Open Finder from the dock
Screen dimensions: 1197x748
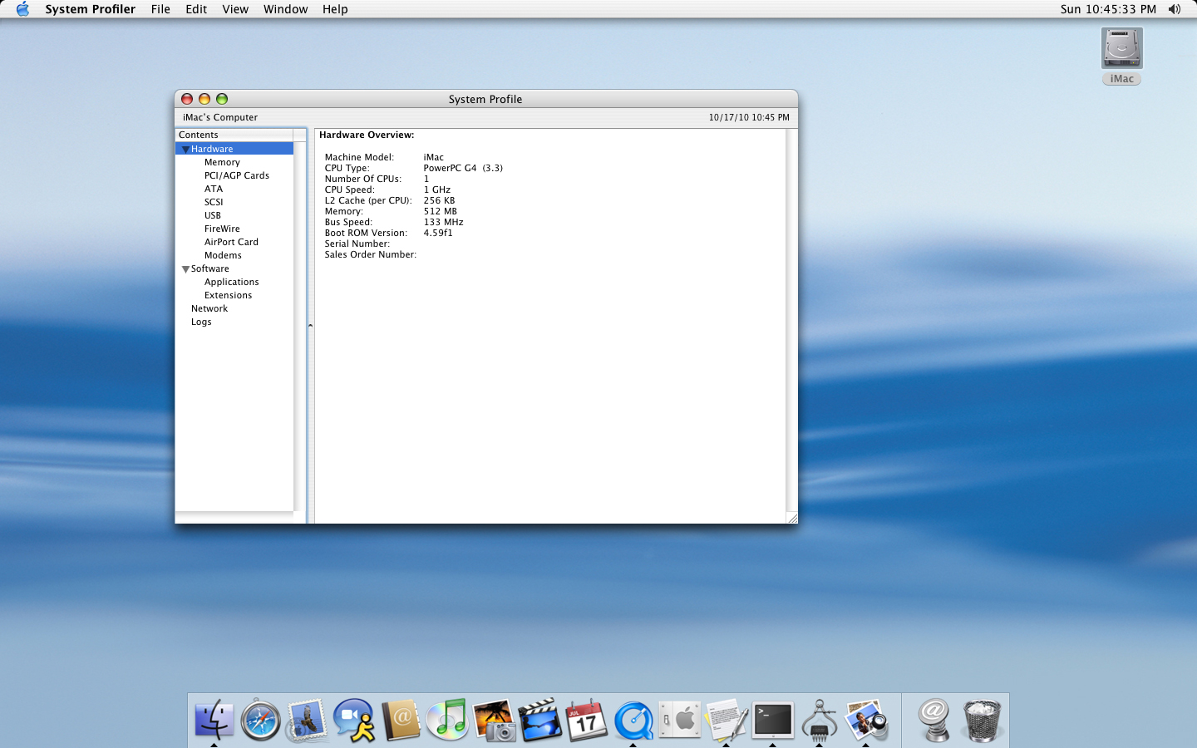[x=214, y=720]
